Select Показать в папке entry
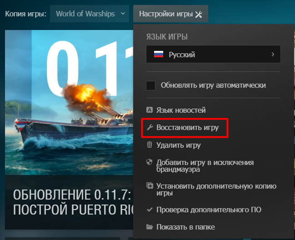This screenshot has width=295, height=240. 180,227
